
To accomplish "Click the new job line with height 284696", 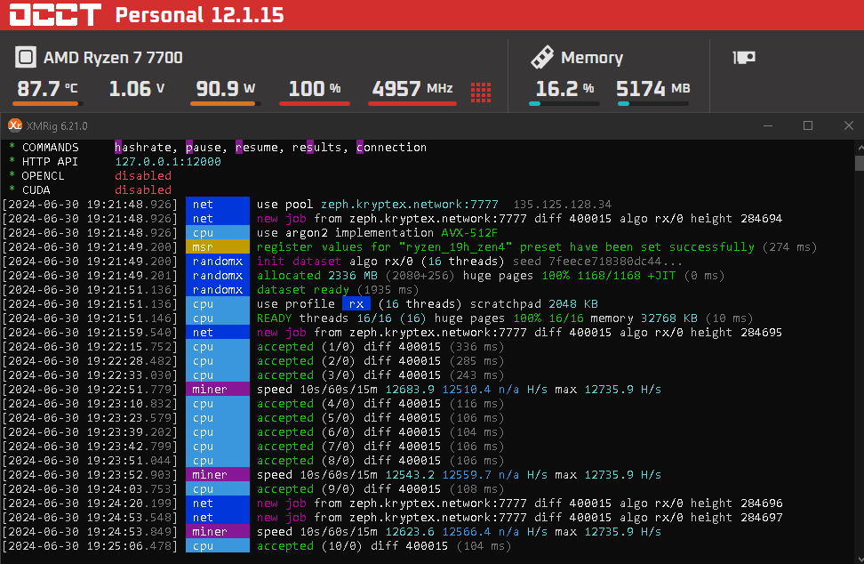I will point(519,503).
